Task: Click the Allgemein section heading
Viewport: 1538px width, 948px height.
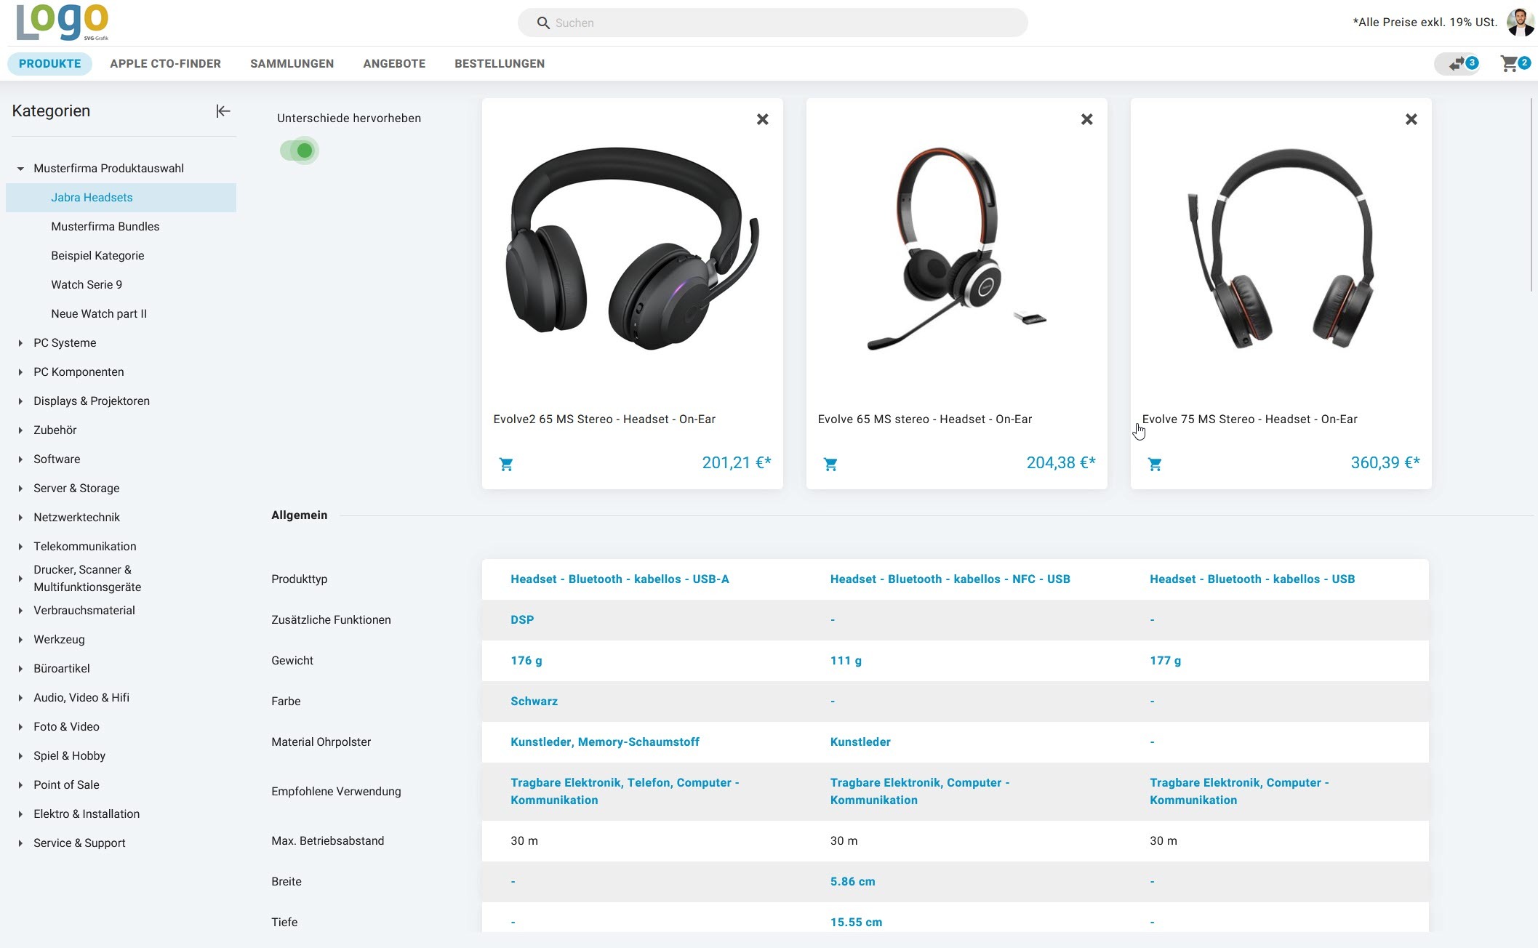Action: coord(299,515)
